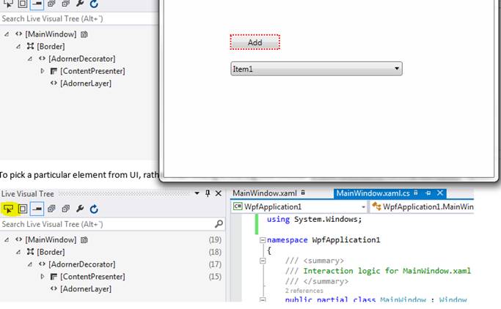This screenshot has width=501, height=309.
Task: Open wrench Properties icon in lower panel toolbar
Action: click(80, 209)
